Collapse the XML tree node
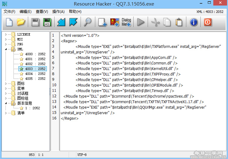The width and height of the screenshot is (228, 159). (x=6, y=49)
